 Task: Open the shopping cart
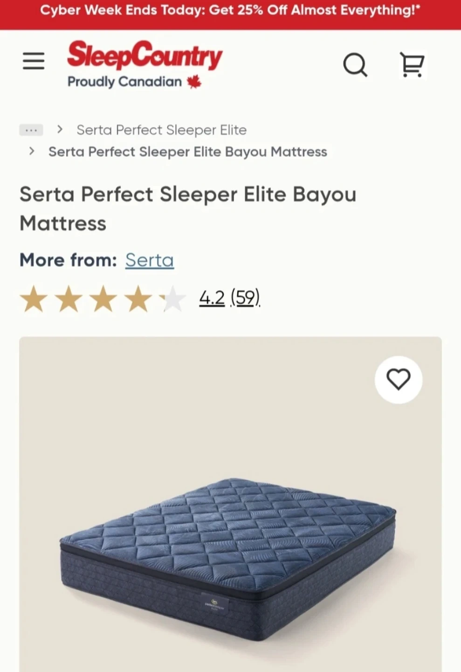pyautogui.click(x=412, y=64)
